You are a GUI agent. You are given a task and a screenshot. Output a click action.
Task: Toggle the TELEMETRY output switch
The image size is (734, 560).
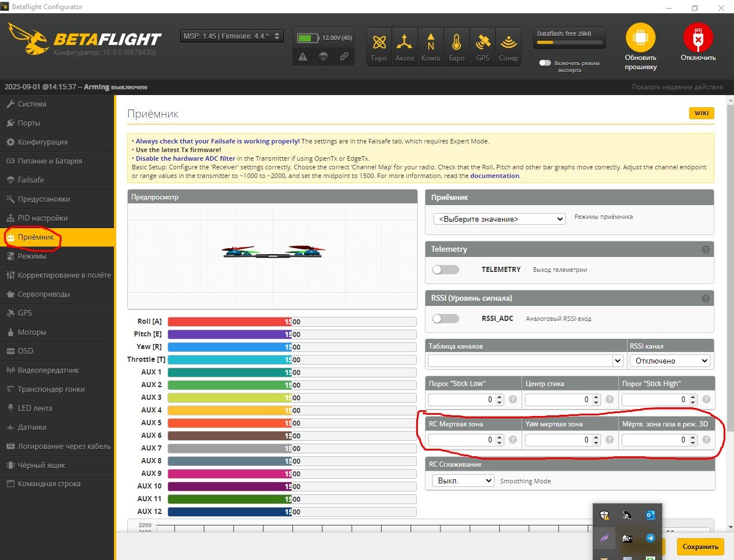[x=446, y=270]
